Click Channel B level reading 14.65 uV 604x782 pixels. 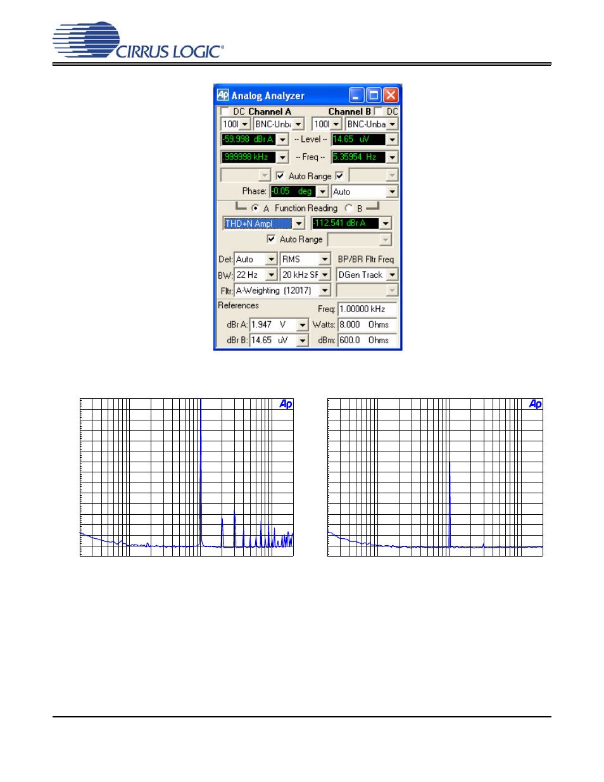pyautogui.click(x=358, y=139)
